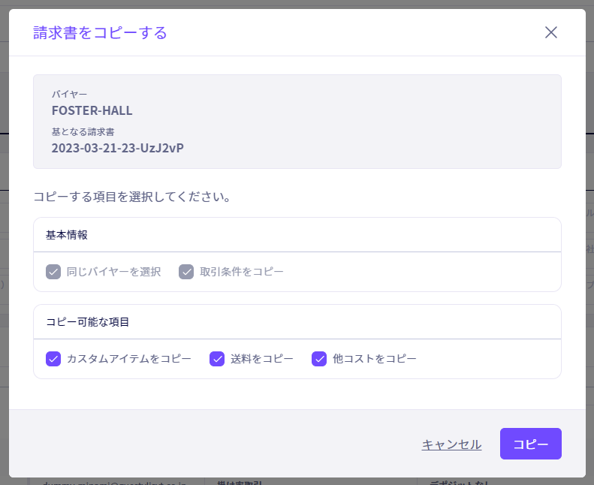Click the 基本情報 section header
Image resolution: width=594 pixels, height=485 pixels.
(67, 235)
